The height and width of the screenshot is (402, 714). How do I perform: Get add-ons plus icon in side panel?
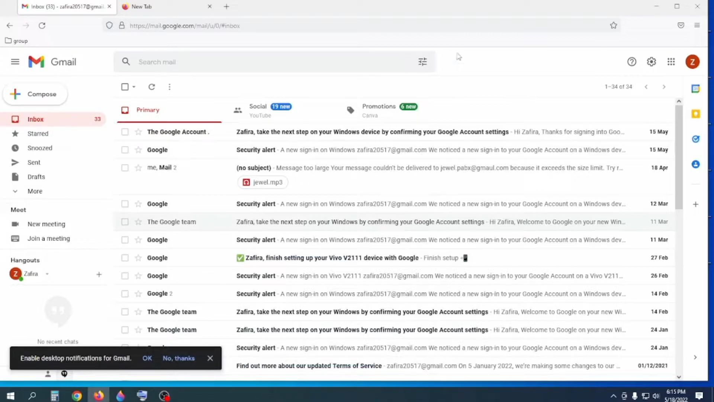click(695, 204)
